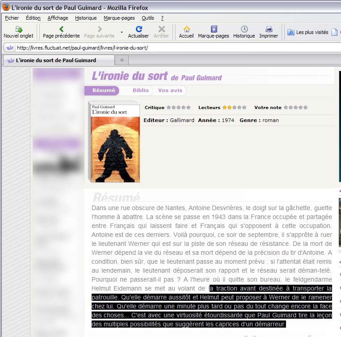The height and width of the screenshot is (337, 341).
Task: Open the ? help menu
Action: pos(162,18)
